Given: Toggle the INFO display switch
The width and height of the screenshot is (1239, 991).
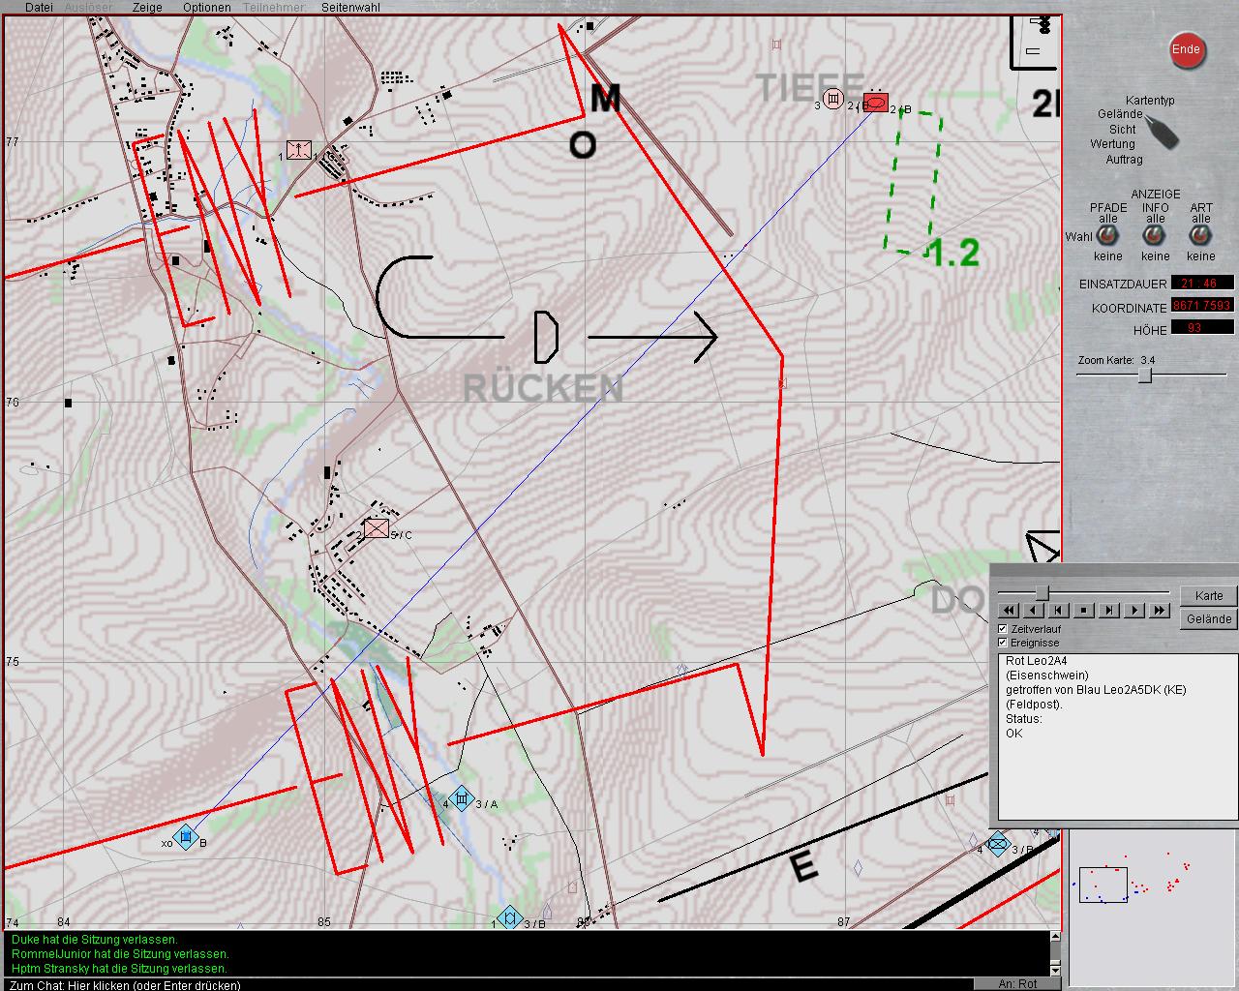Looking at the screenshot, I should tap(1154, 236).
